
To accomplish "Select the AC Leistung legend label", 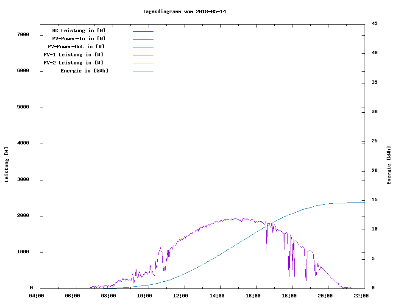I will point(79,30).
